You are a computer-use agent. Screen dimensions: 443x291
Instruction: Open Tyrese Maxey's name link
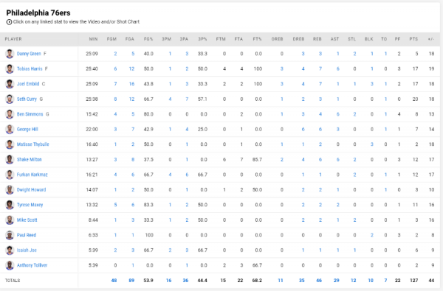pyautogui.click(x=30, y=205)
